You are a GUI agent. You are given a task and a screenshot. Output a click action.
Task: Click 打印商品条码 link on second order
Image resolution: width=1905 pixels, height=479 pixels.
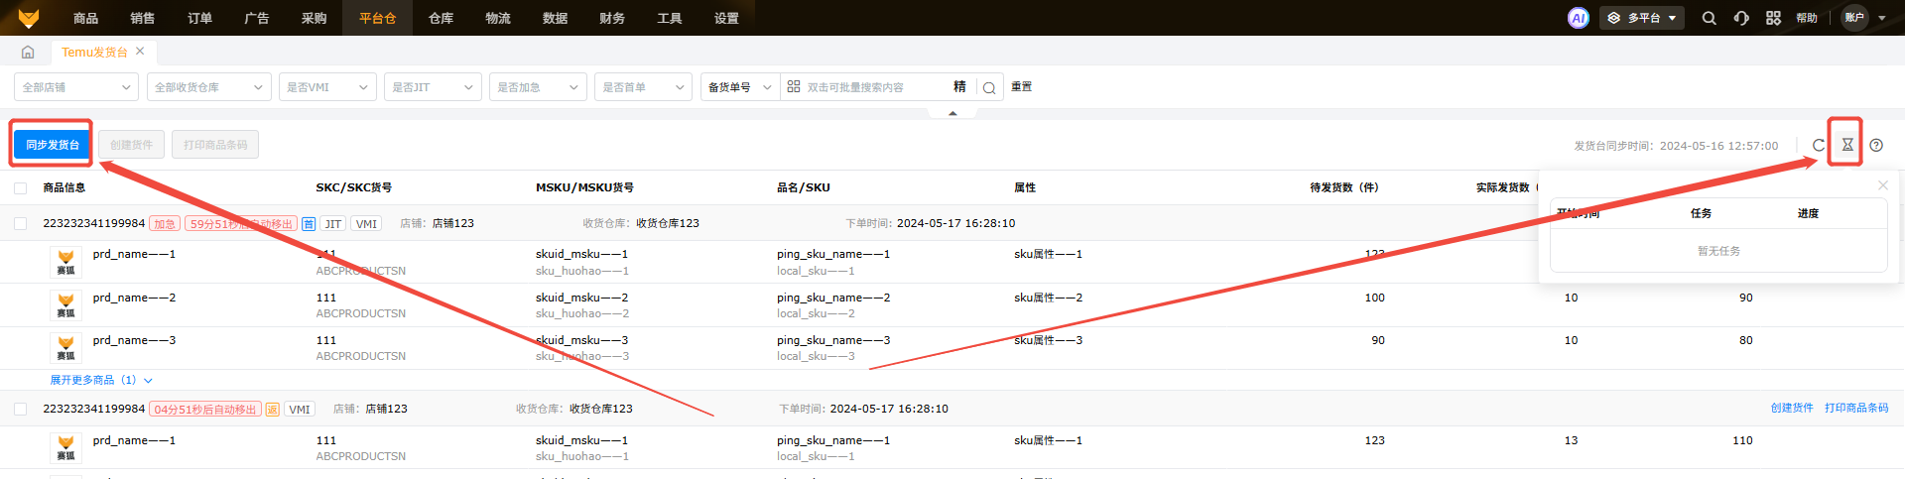(1856, 409)
